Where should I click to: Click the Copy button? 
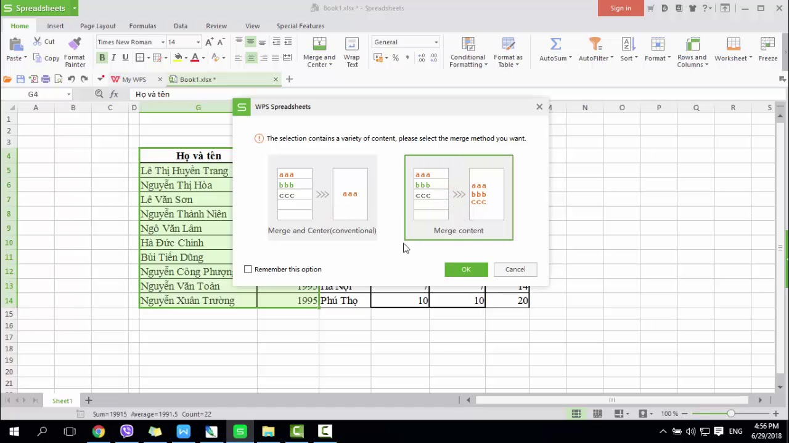[46, 58]
